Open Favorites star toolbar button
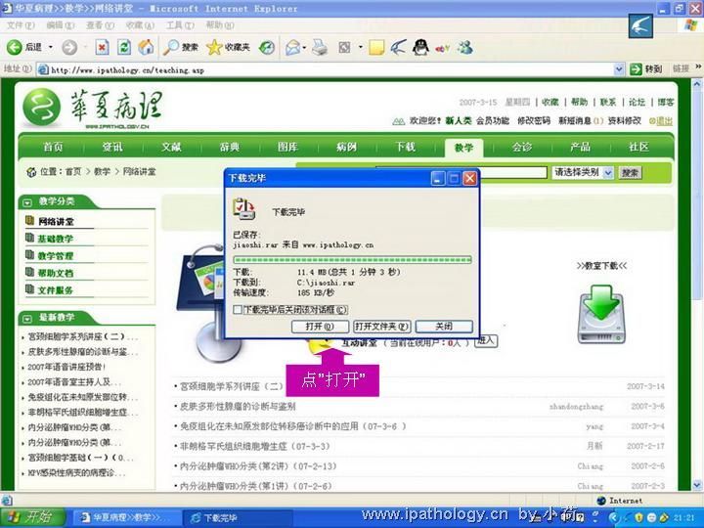Viewport: 704px width, 528px height. click(x=228, y=47)
